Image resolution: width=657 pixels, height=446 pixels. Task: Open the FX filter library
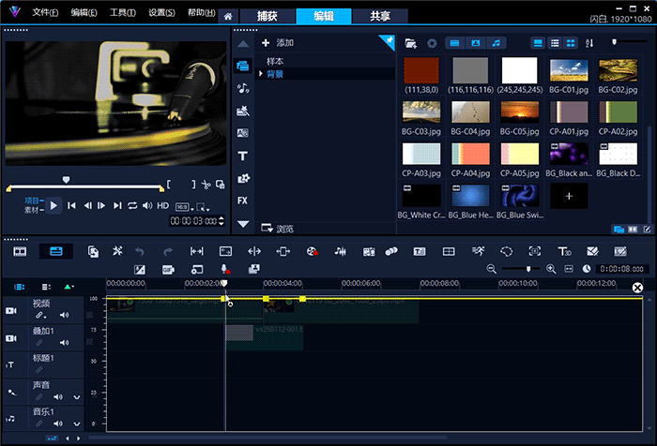[x=242, y=201]
